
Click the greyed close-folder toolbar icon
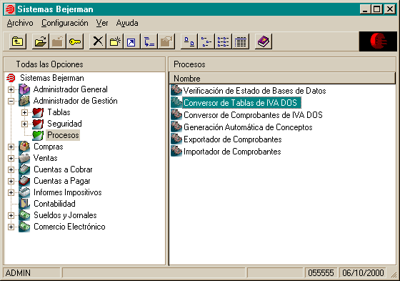[58, 41]
